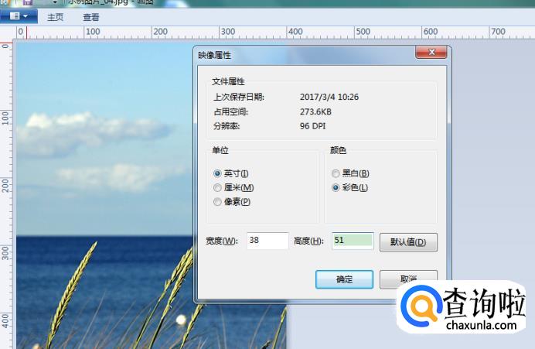Choose the 黑白(B) color option
The height and width of the screenshot is (349, 535).
click(350, 173)
